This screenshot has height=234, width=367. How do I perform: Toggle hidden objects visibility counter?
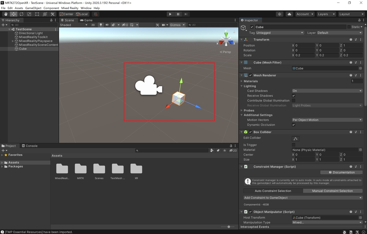125,25
